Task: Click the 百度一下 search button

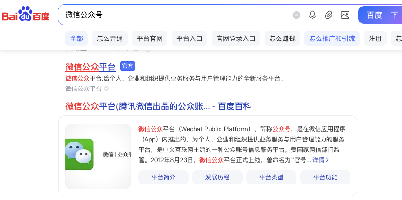Action: coord(380,15)
